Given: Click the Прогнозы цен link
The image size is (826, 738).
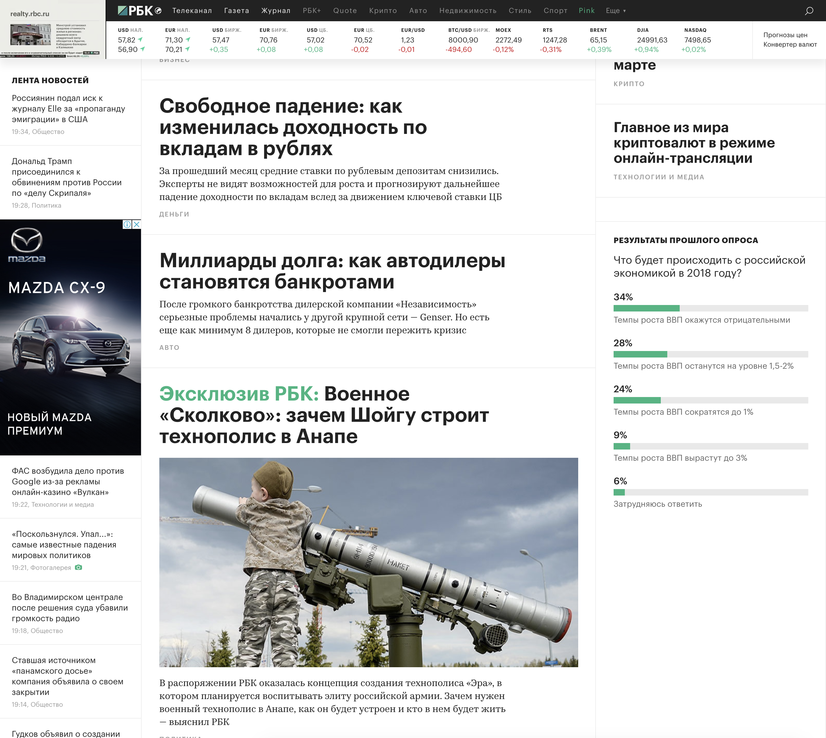Looking at the screenshot, I should point(785,35).
